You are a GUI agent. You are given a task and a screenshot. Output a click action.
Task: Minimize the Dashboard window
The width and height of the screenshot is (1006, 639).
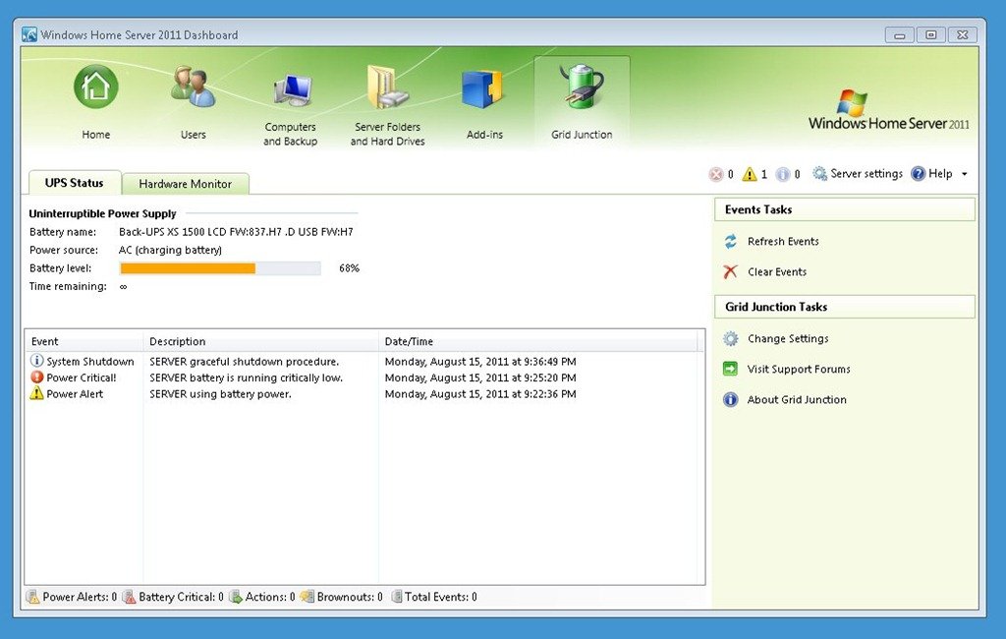[900, 34]
